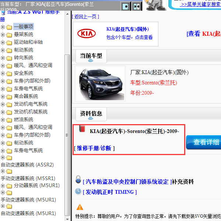Click the KIA logo image

(87, 34)
